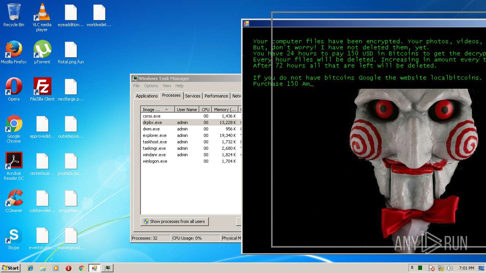Launch CCleaner desktop shortcut

14,201
